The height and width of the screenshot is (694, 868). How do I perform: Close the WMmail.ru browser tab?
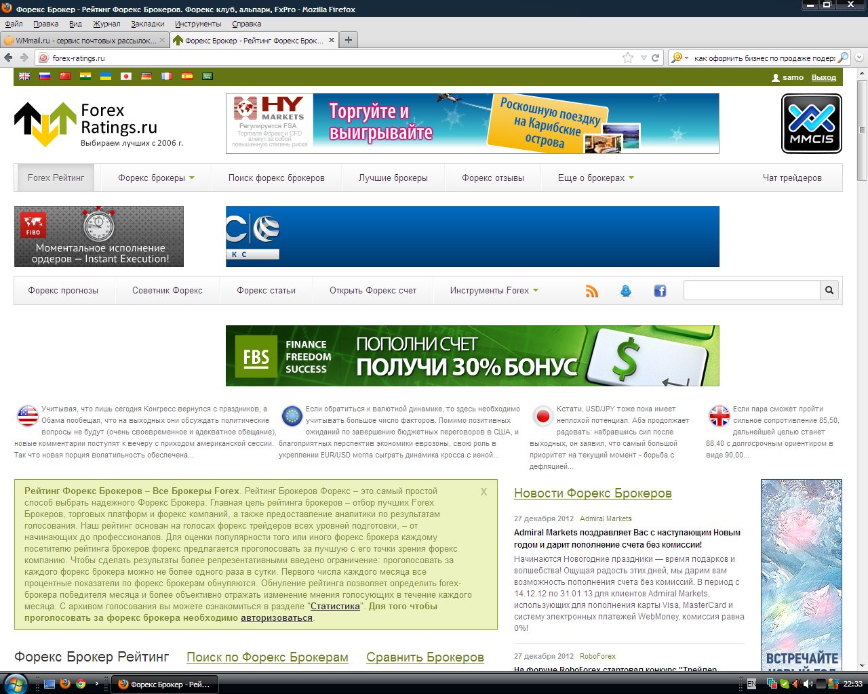[162, 40]
